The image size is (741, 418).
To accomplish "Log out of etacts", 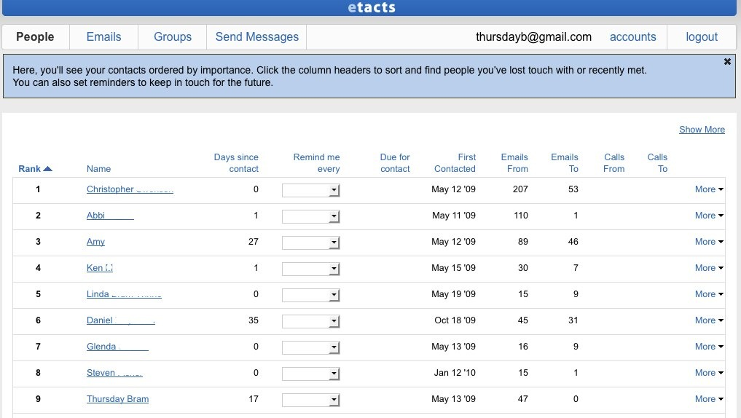I will (702, 37).
